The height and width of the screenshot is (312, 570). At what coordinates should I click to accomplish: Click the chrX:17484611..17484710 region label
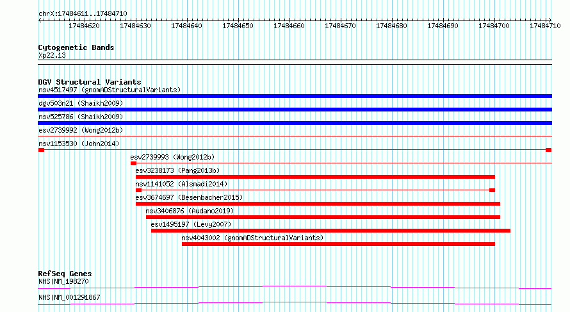pyautogui.click(x=83, y=14)
